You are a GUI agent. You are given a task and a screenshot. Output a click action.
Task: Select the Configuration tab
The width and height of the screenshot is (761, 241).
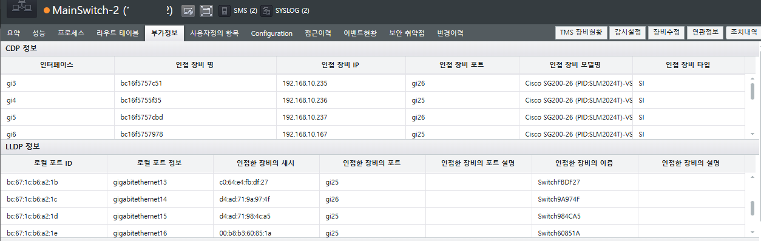pyautogui.click(x=272, y=33)
